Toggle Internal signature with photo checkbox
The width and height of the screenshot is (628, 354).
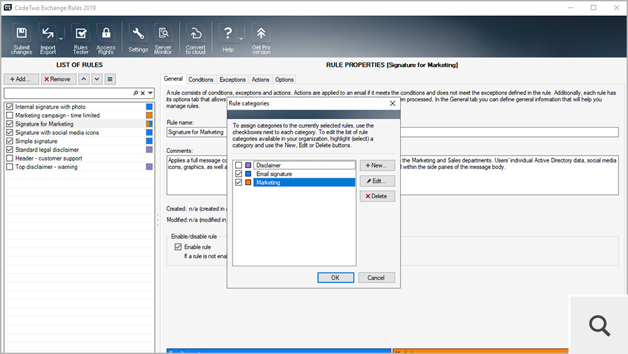[x=9, y=107]
